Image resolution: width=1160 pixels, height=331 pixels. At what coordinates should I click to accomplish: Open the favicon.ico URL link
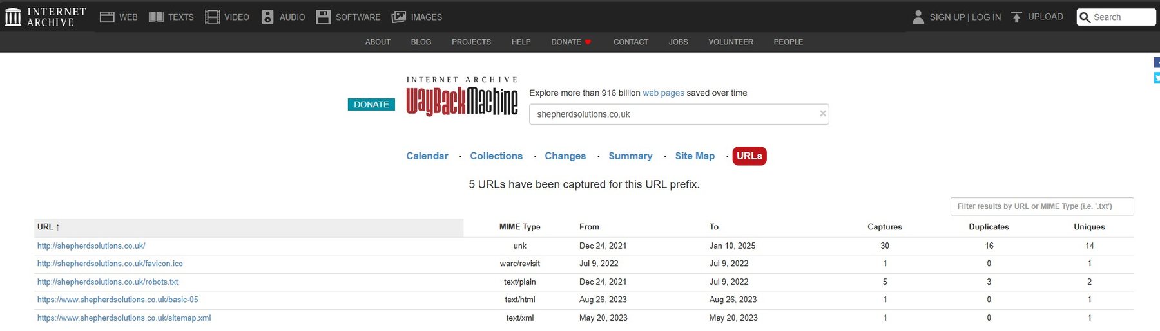[x=110, y=264]
